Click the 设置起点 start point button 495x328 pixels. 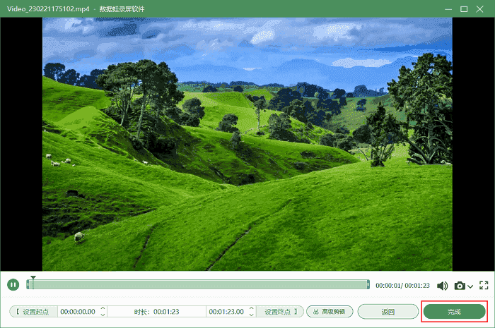pyautogui.click(x=33, y=312)
